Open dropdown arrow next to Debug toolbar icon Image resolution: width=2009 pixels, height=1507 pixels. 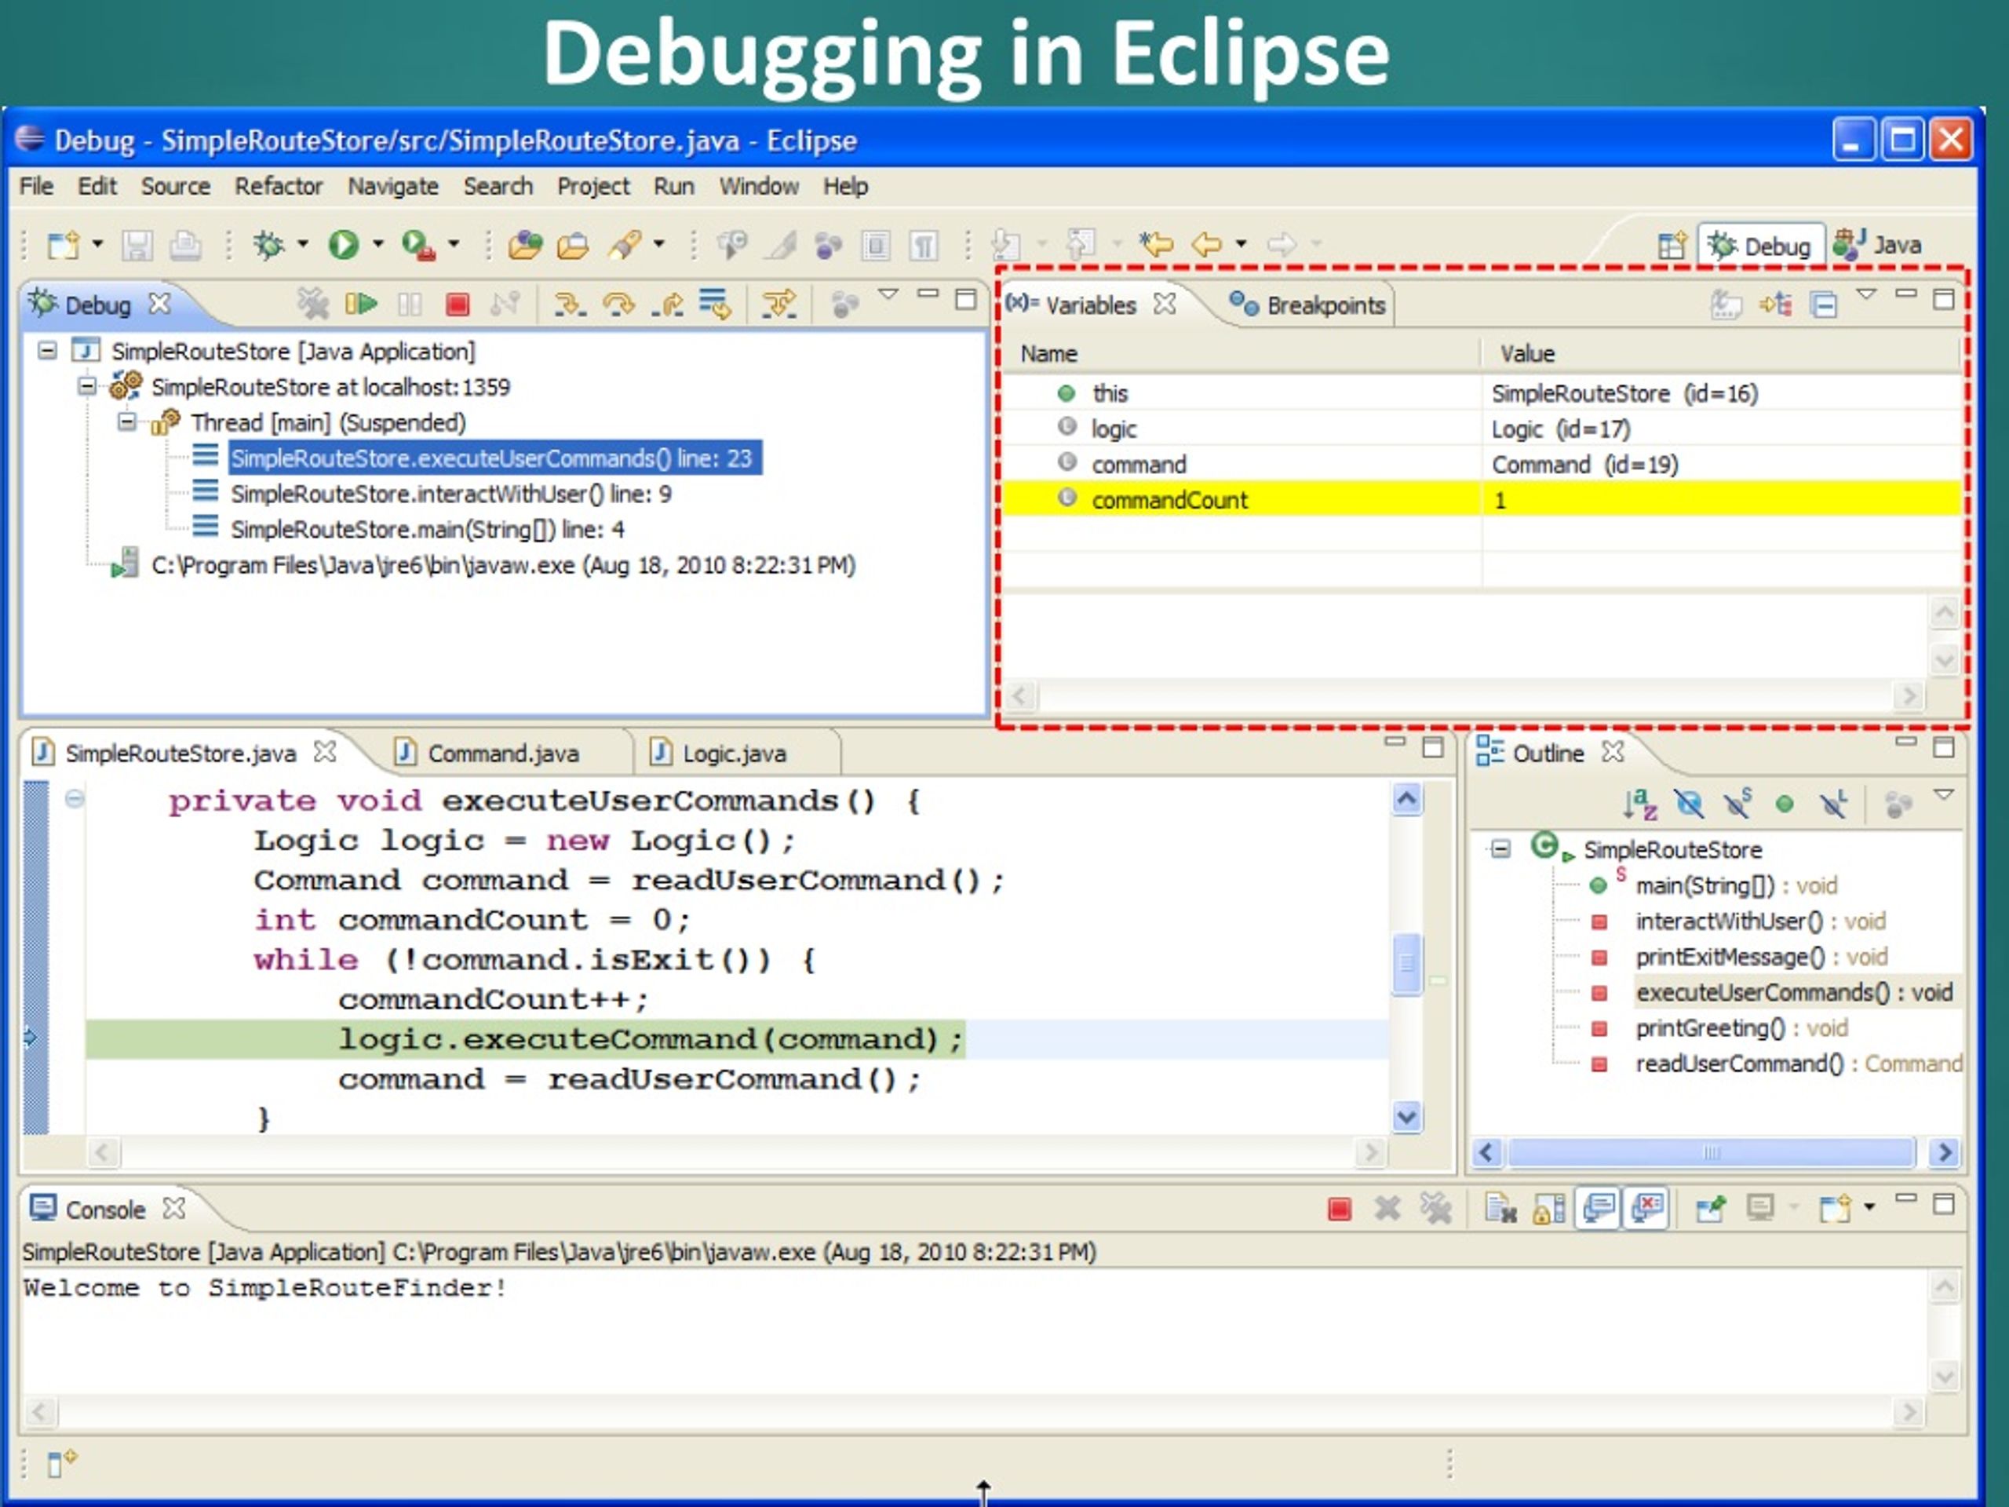[304, 243]
